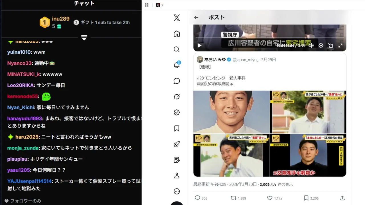Image resolution: width=365 pixels, height=205 pixels.
Task: Open あおい みゆ profile name
Action: [x=215, y=60]
